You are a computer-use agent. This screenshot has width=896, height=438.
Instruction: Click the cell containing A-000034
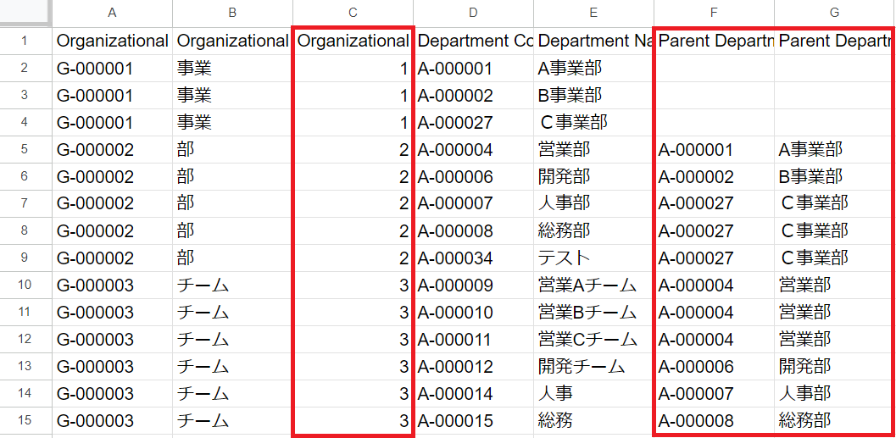pos(455,258)
